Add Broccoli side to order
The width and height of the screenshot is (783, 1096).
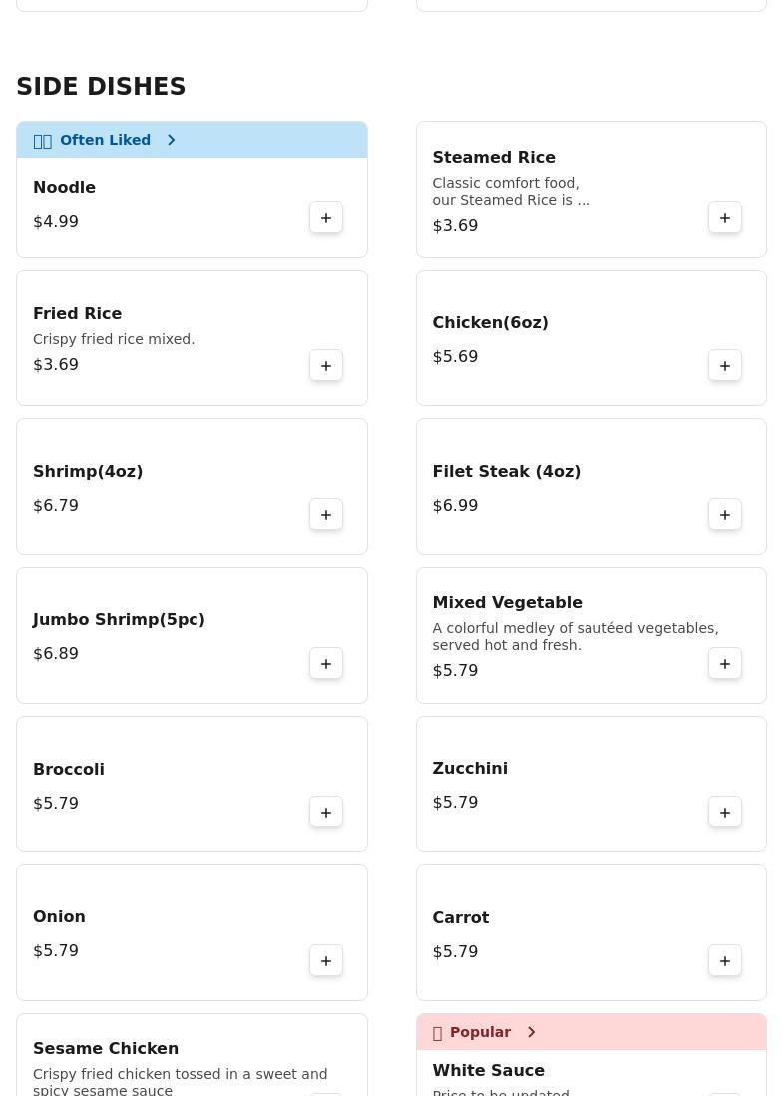pos(326,813)
